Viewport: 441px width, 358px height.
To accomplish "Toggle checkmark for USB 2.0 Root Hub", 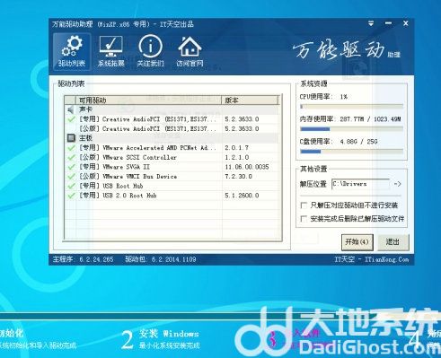I will pos(71,196).
